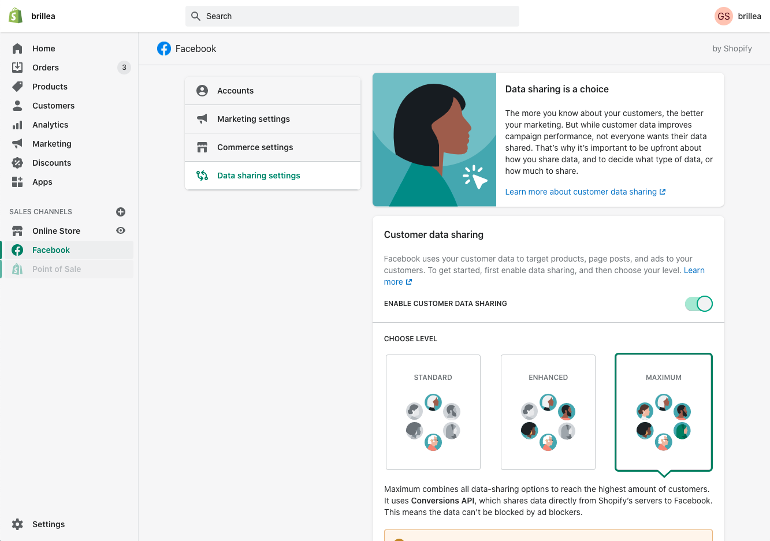This screenshot has height=541, width=770.
Task: Click the Apps grid icon
Action: pos(17,182)
